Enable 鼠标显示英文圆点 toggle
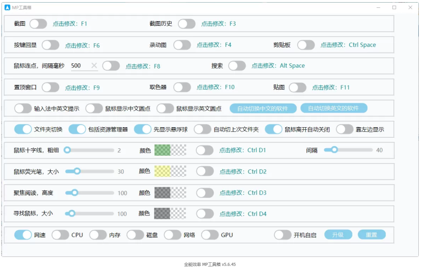This screenshot has width=422, height=267. 165,109
